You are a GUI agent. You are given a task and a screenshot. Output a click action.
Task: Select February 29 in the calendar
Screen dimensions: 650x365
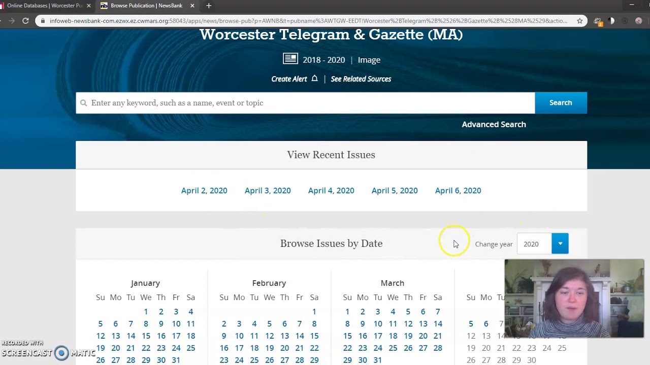314,360
